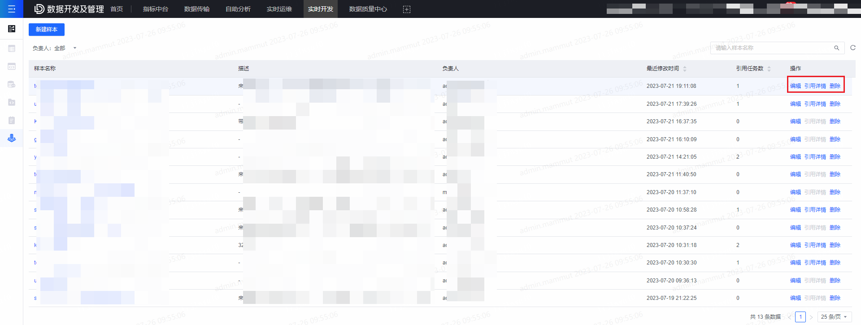The width and height of the screenshot is (861, 325).
Task: Open the sidebar database icon
Action: tap(12, 84)
